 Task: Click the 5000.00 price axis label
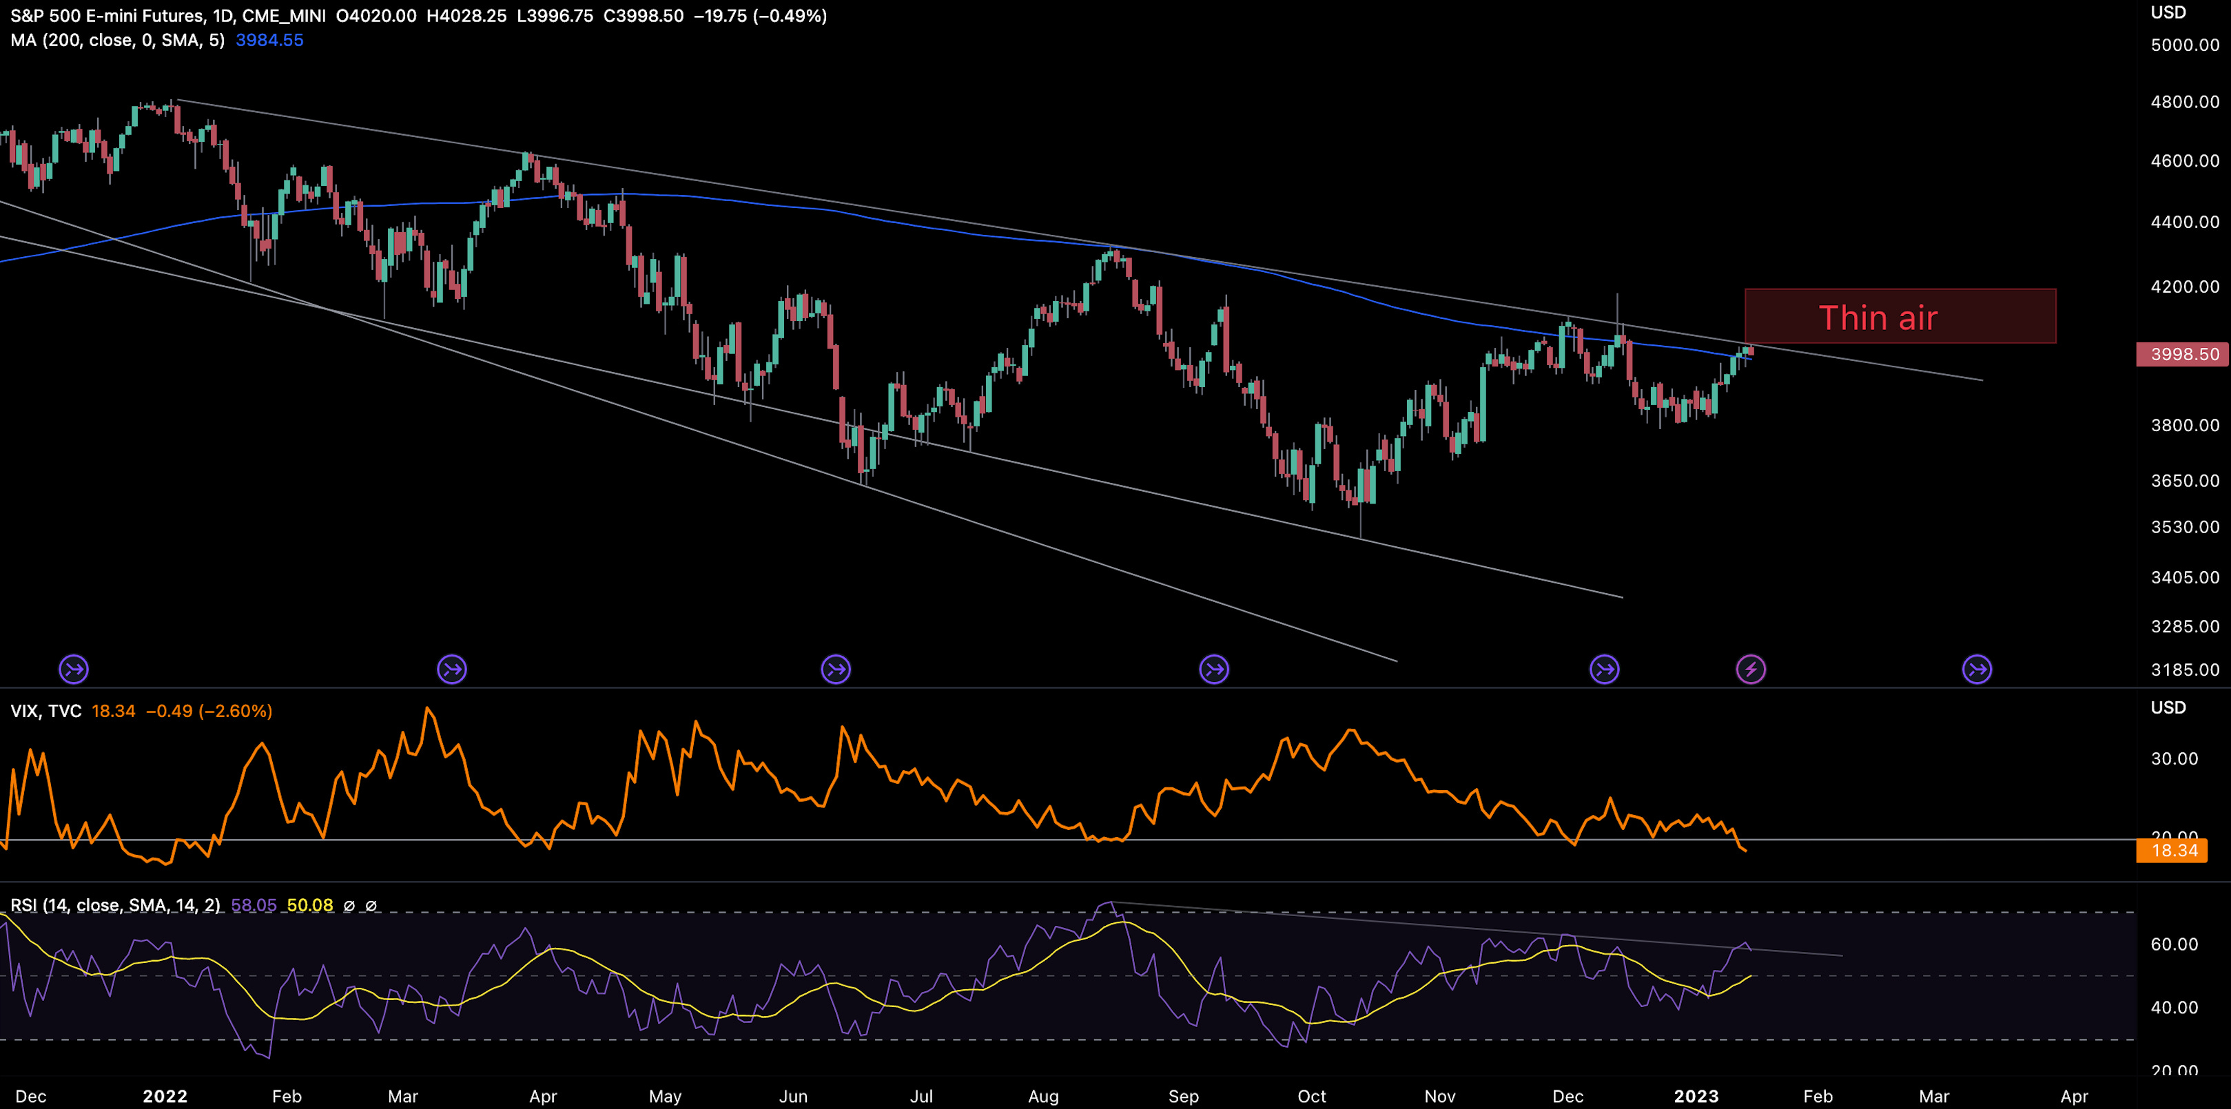(2185, 45)
